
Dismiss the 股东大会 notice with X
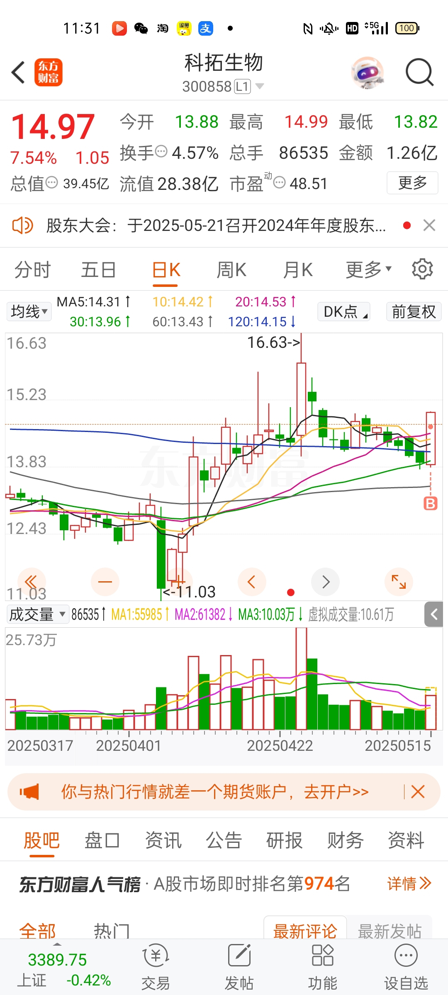[x=429, y=226]
